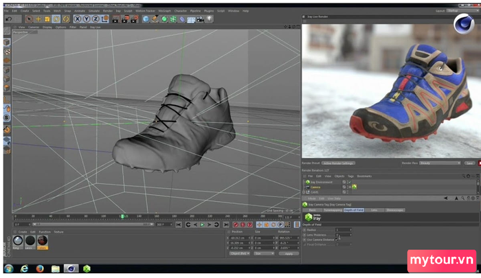This screenshot has height=278, width=481.
Task: Click frame 121 marker on timeline
Action: tap(122, 216)
